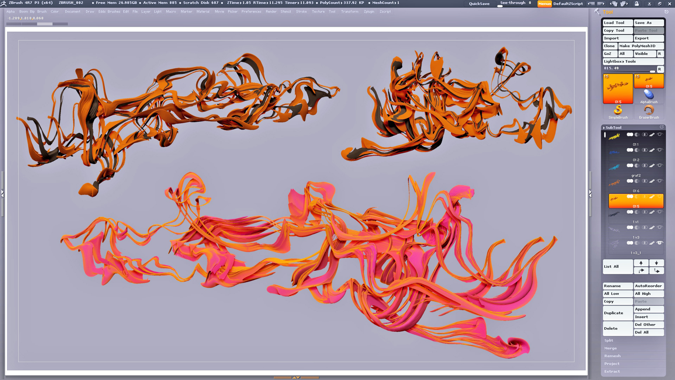Click the UI lock padlock icon
The height and width of the screenshot is (380, 675).
[x=637, y=4]
